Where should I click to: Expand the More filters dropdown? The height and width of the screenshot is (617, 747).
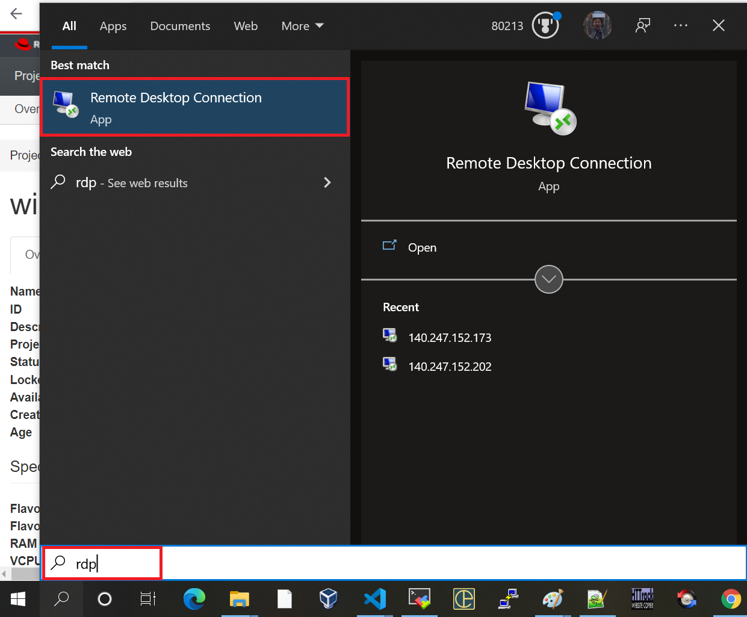tap(302, 26)
